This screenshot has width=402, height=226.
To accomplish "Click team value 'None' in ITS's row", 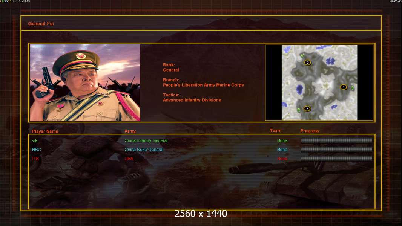I will [282, 159].
